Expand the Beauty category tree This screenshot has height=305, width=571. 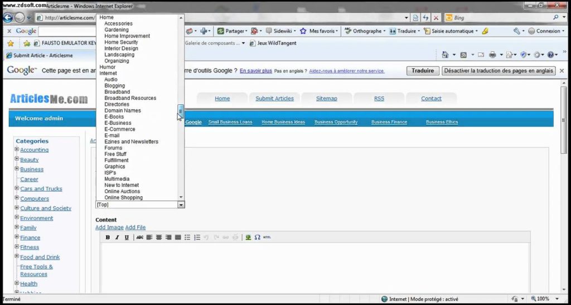17,159
